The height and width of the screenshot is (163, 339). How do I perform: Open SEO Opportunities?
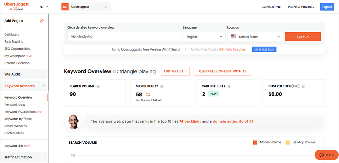click(x=17, y=49)
